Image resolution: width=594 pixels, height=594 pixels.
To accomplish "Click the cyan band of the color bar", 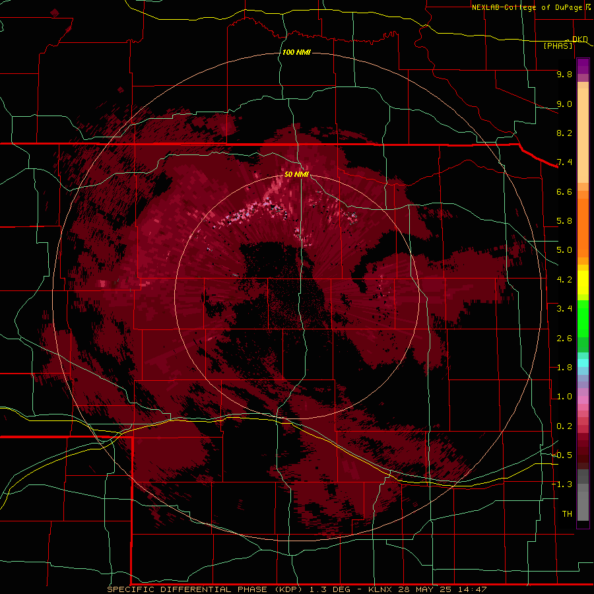I will 583,363.
